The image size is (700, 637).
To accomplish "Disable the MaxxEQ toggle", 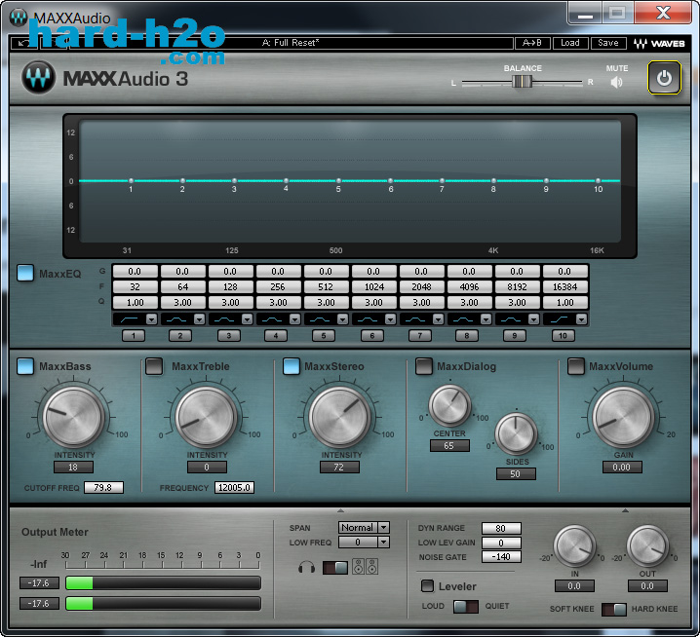I will [25, 273].
